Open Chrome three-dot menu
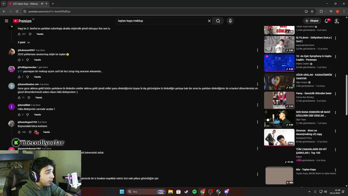Viewport: 348px width, 196px height. click(x=343, y=11)
